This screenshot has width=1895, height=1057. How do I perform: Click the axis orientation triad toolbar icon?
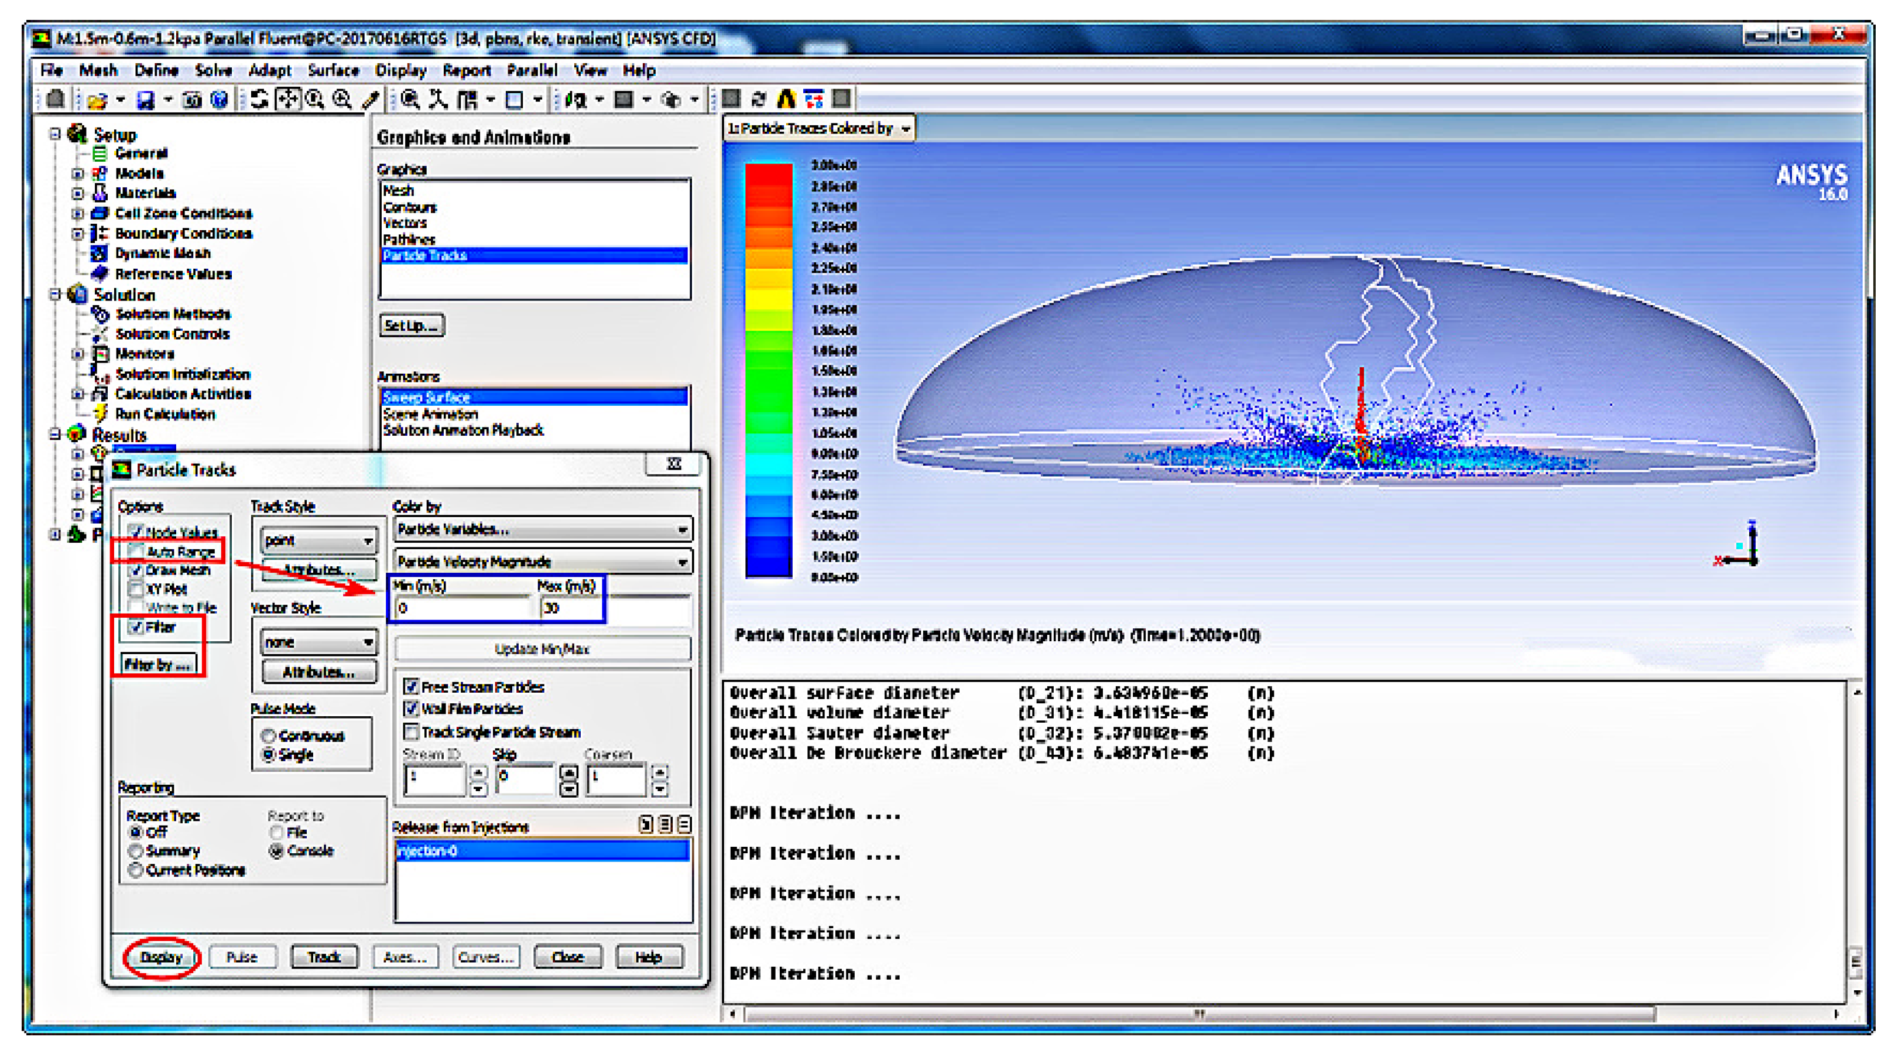coord(438,100)
